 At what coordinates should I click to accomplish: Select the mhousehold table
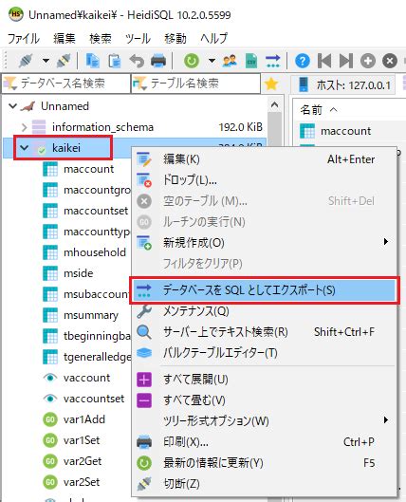pyautogui.click(x=95, y=252)
